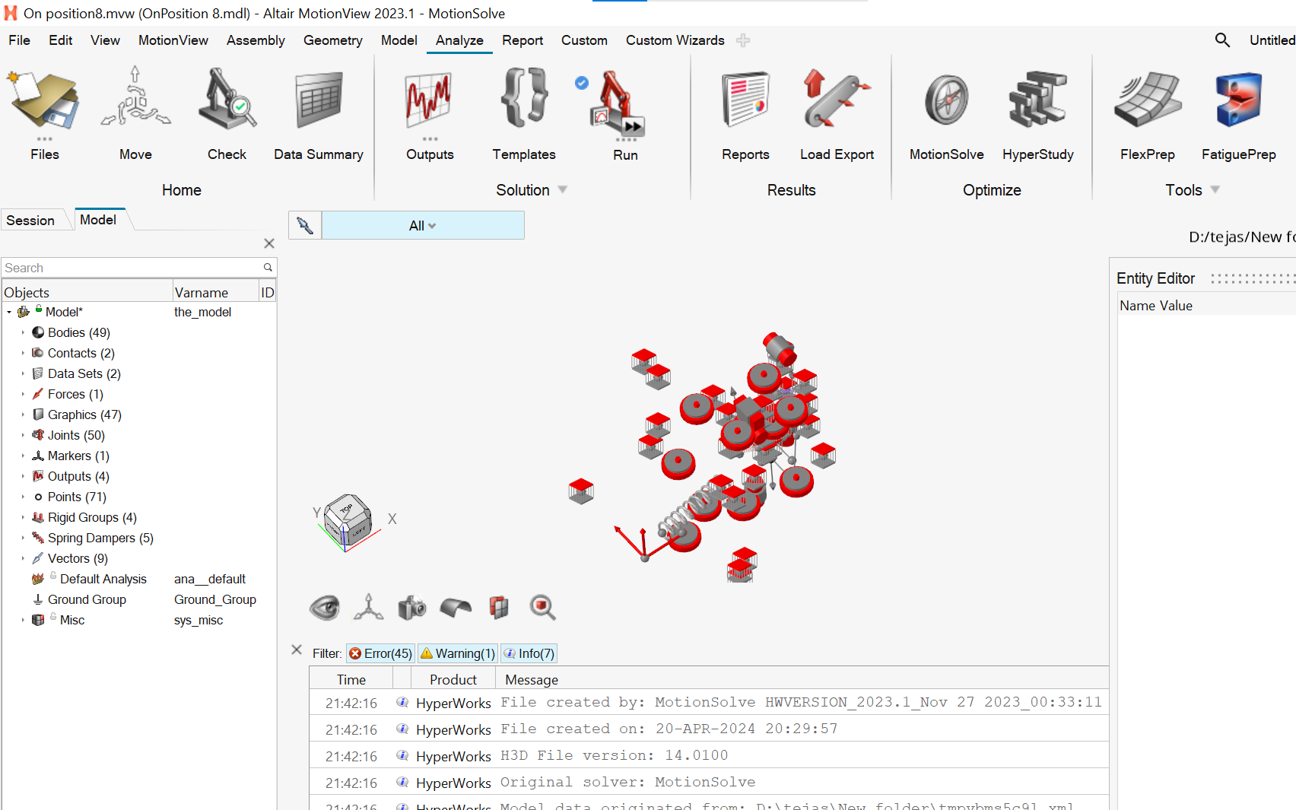This screenshot has width=1296, height=810.
Task: Toggle the Error(45) message filter
Action: pos(380,653)
